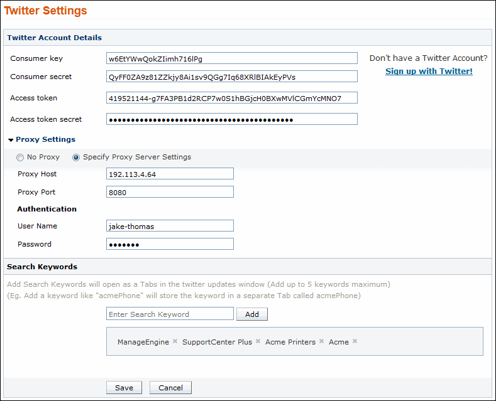Click the Consumer key field
The image size is (496, 401).
tap(231, 58)
